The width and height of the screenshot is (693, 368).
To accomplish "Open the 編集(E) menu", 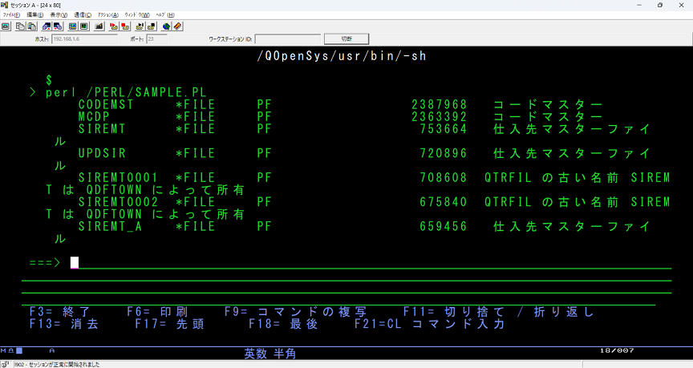I will click(35, 15).
